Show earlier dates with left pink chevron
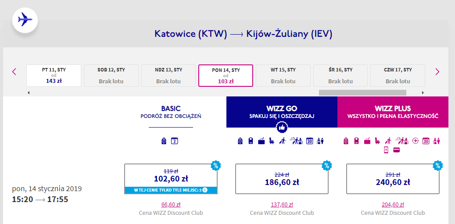Screen dimensions: 455x224 pos(14,71)
